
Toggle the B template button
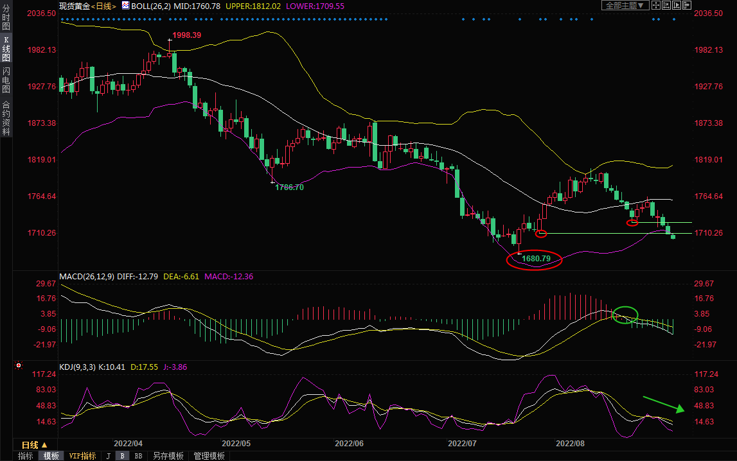point(121,456)
